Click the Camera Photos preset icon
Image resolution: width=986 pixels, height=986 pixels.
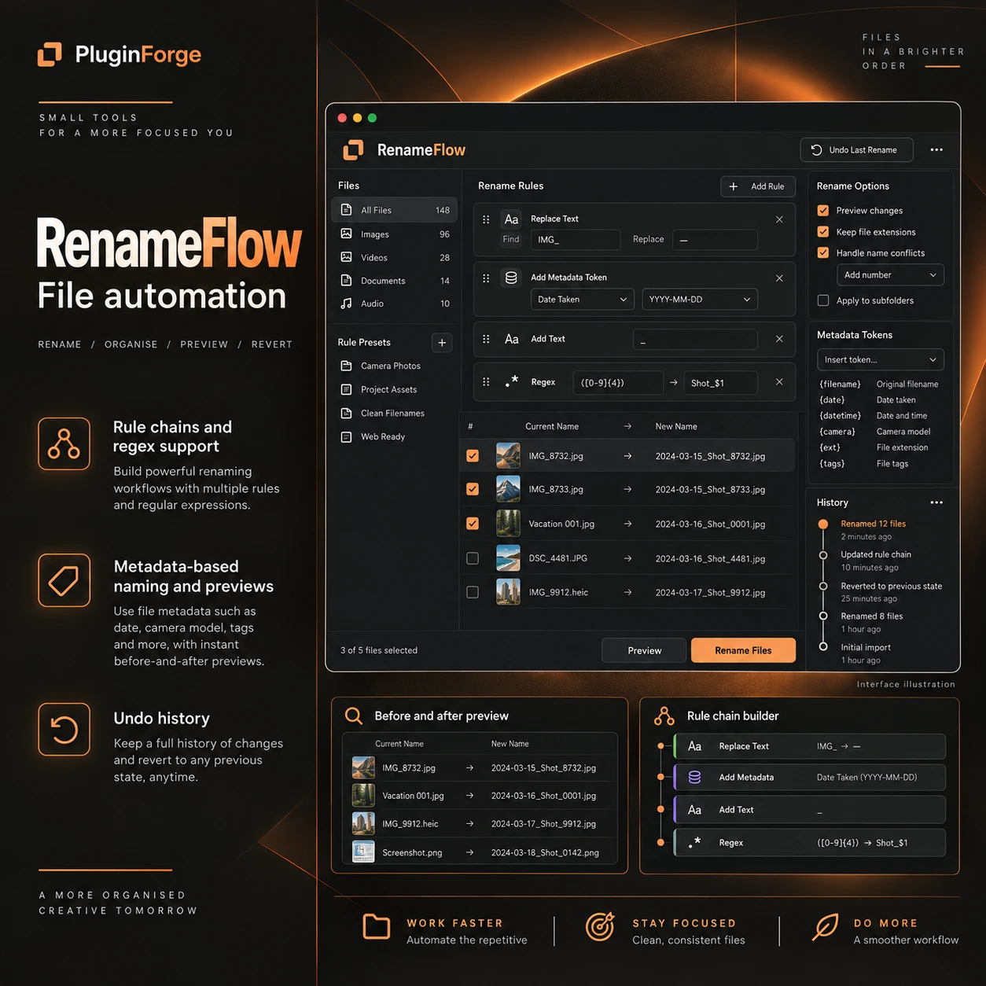click(x=346, y=366)
